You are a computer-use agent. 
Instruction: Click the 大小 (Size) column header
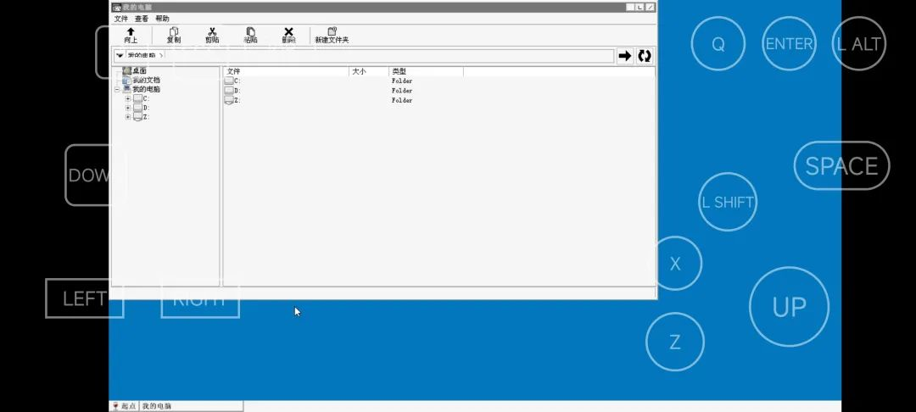pyautogui.click(x=358, y=72)
